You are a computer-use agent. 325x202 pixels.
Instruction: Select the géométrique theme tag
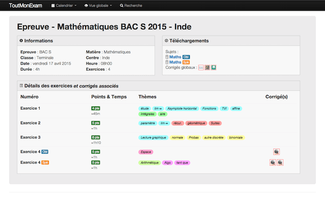point(196,123)
